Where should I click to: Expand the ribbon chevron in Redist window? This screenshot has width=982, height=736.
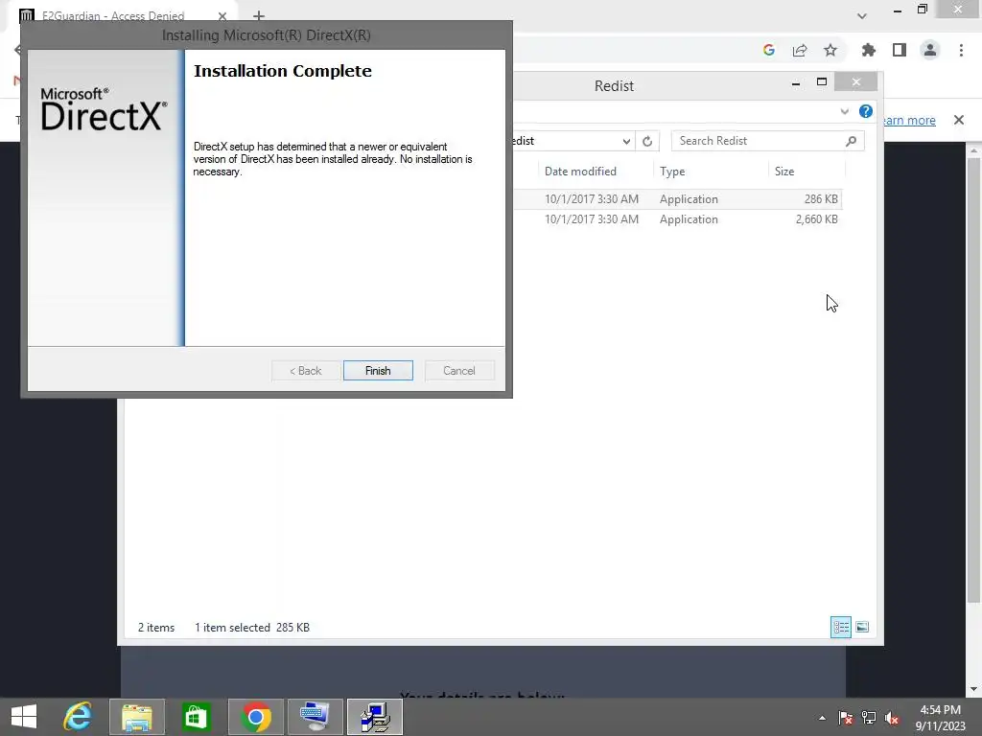click(x=844, y=111)
